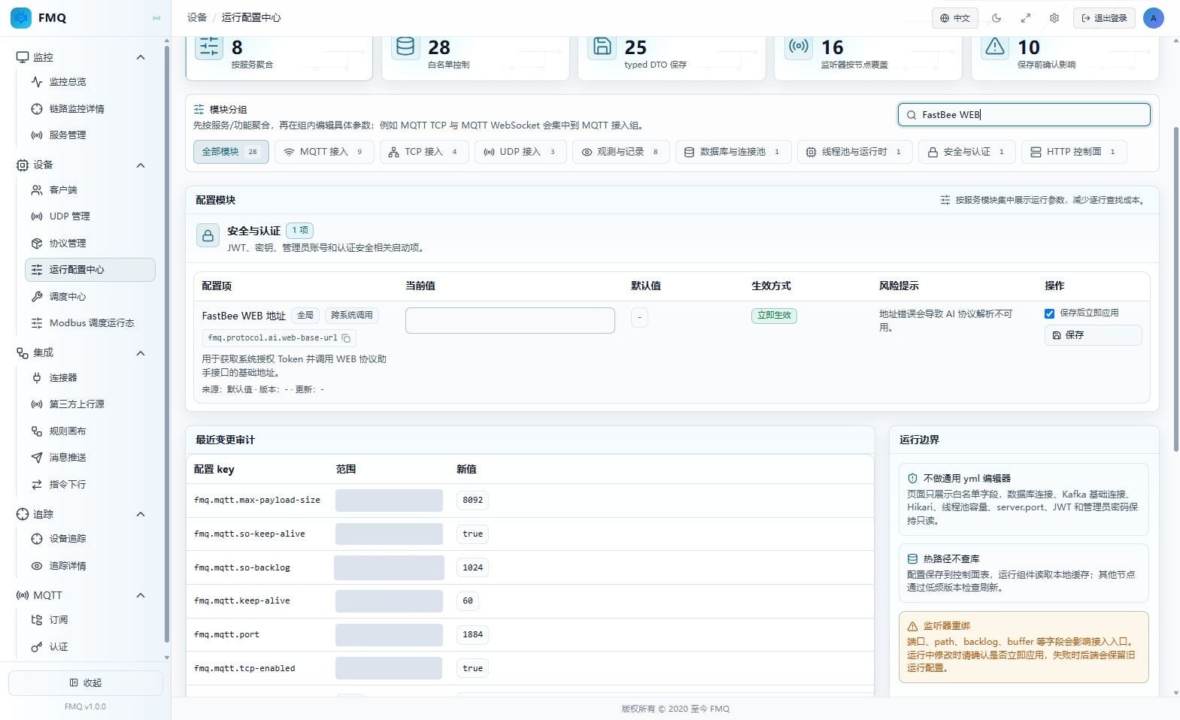1180x720 pixels.
Task: Copy the fmq.protocol.ai.web-base-url key
Action: coord(346,338)
